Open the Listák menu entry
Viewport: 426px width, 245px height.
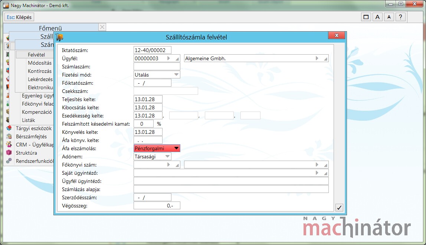(29, 120)
